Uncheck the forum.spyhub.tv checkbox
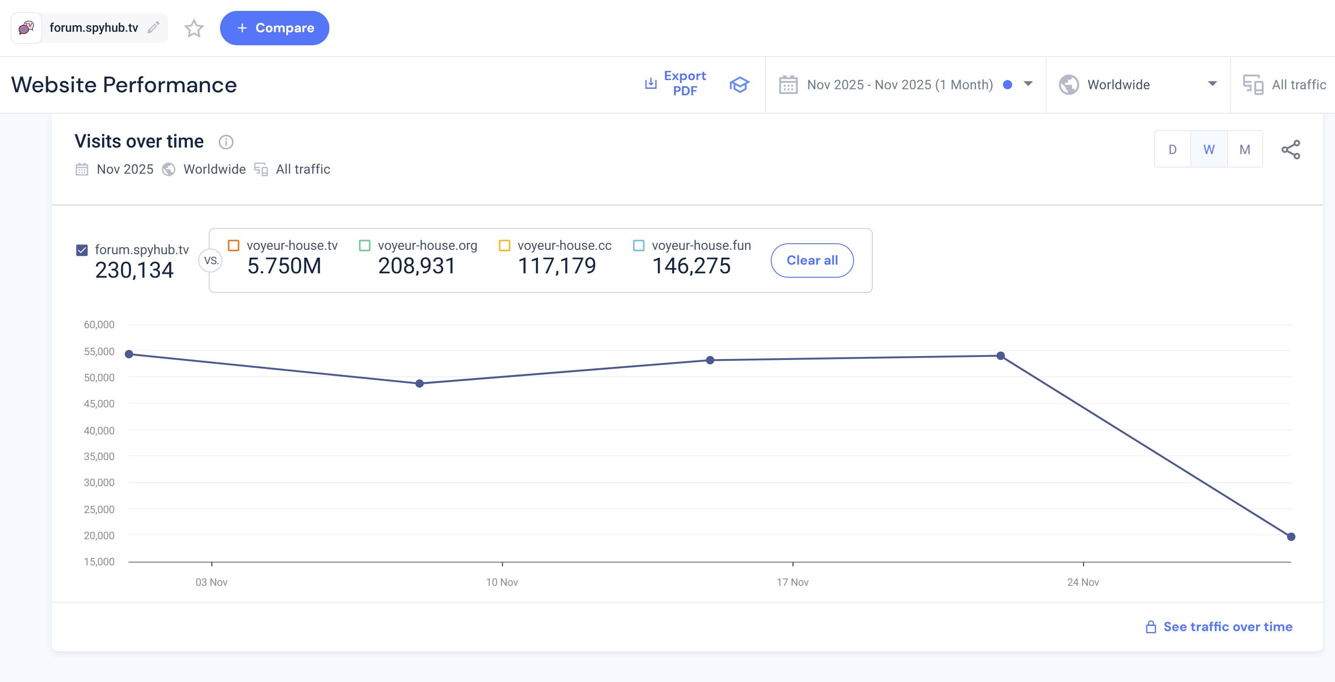This screenshot has height=682, width=1335. (x=82, y=250)
